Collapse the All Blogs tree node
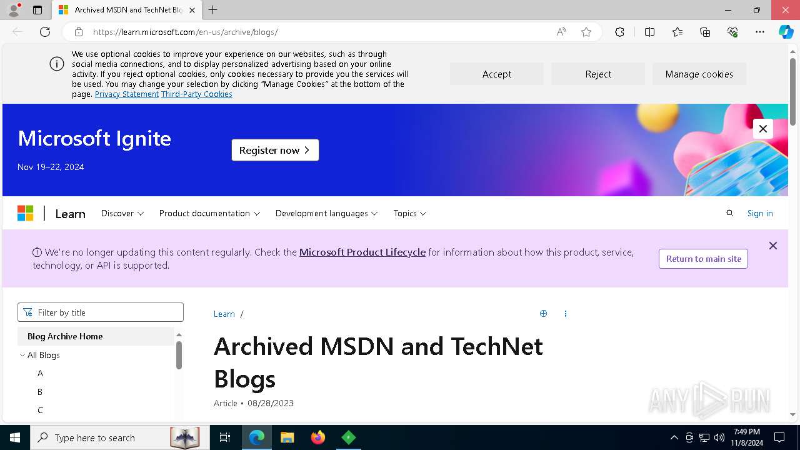The image size is (800, 450). pyautogui.click(x=22, y=355)
